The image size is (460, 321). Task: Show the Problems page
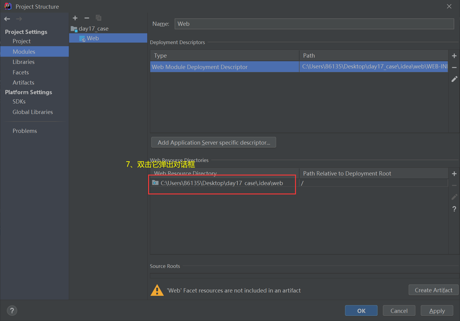pyautogui.click(x=25, y=131)
